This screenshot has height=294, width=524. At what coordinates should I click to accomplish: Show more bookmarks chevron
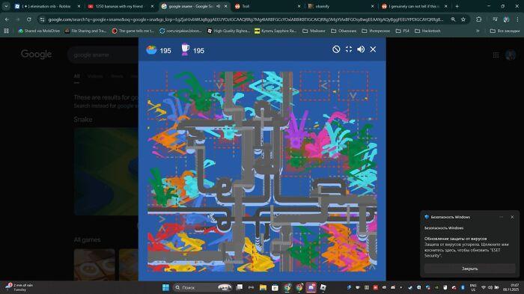(x=478, y=31)
